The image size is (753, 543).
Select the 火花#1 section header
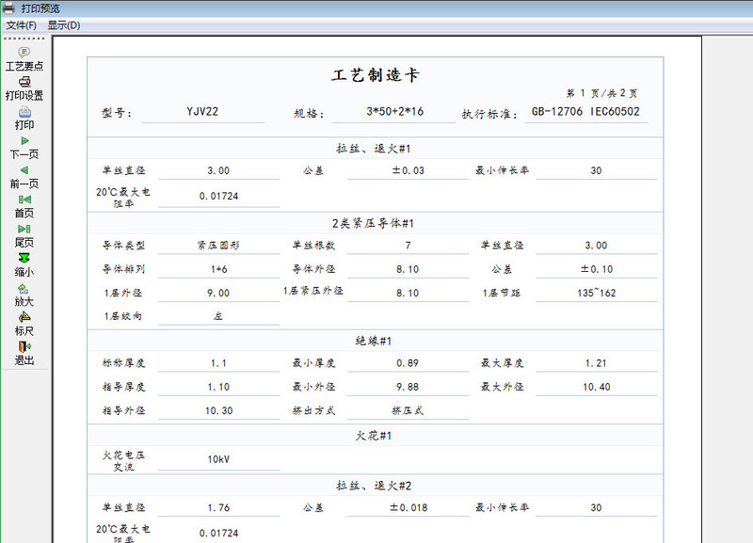[x=374, y=436]
